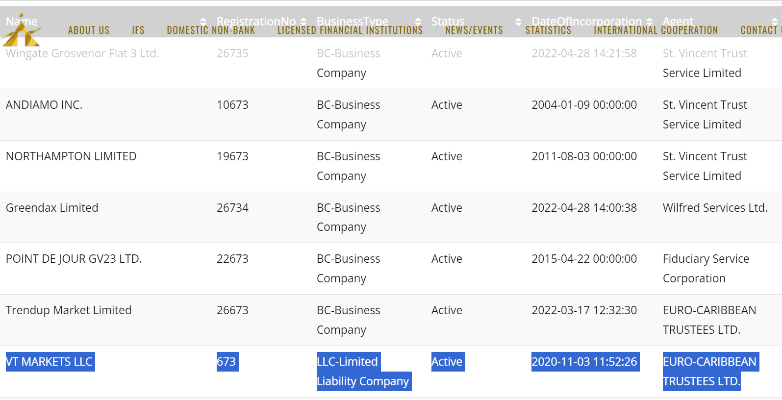Open the About Us menu
782x400 pixels.
[x=89, y=30]
